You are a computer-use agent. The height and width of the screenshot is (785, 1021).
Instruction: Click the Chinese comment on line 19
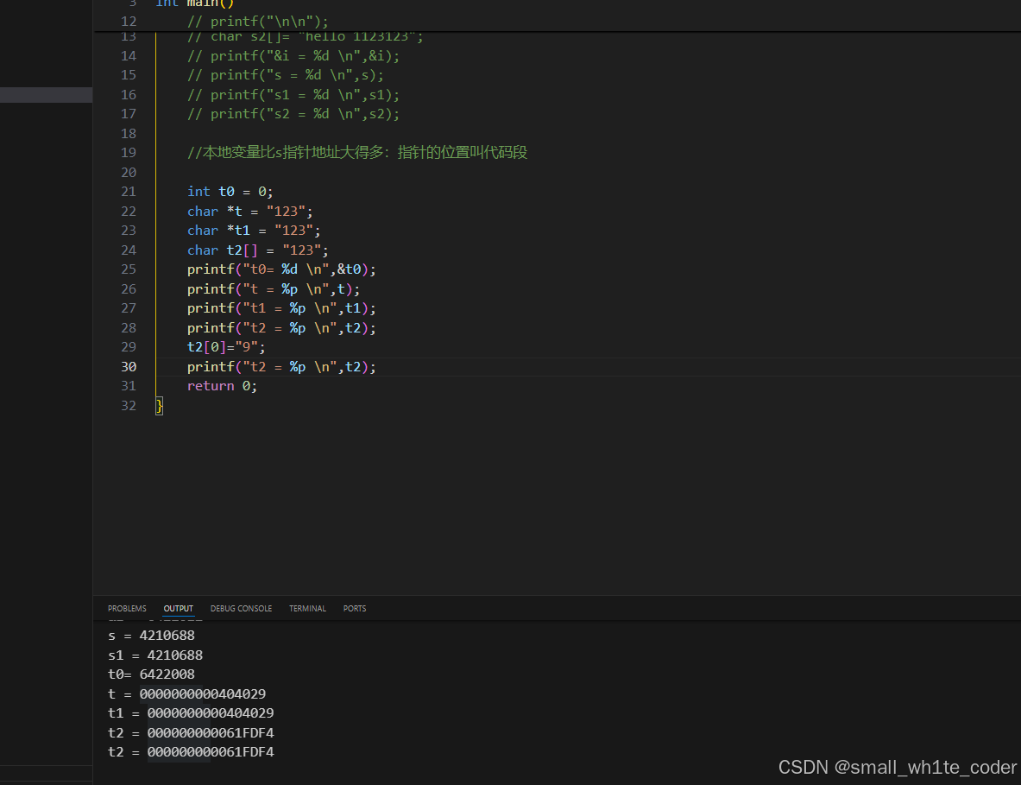click(x=356, y=153)
